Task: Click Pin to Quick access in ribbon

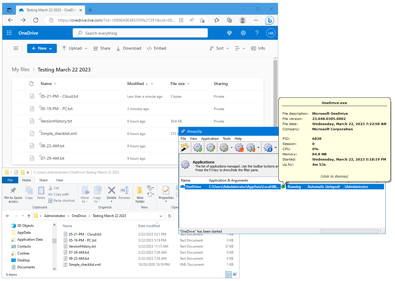Action: 13,195
